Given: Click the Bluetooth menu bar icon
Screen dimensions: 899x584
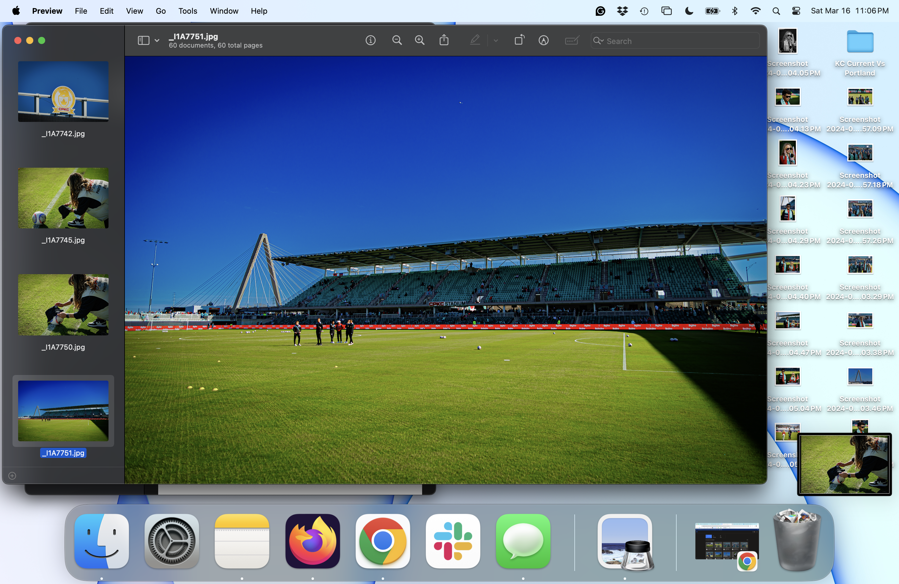Looking at the screenshot, I should [x=735, y=11].
